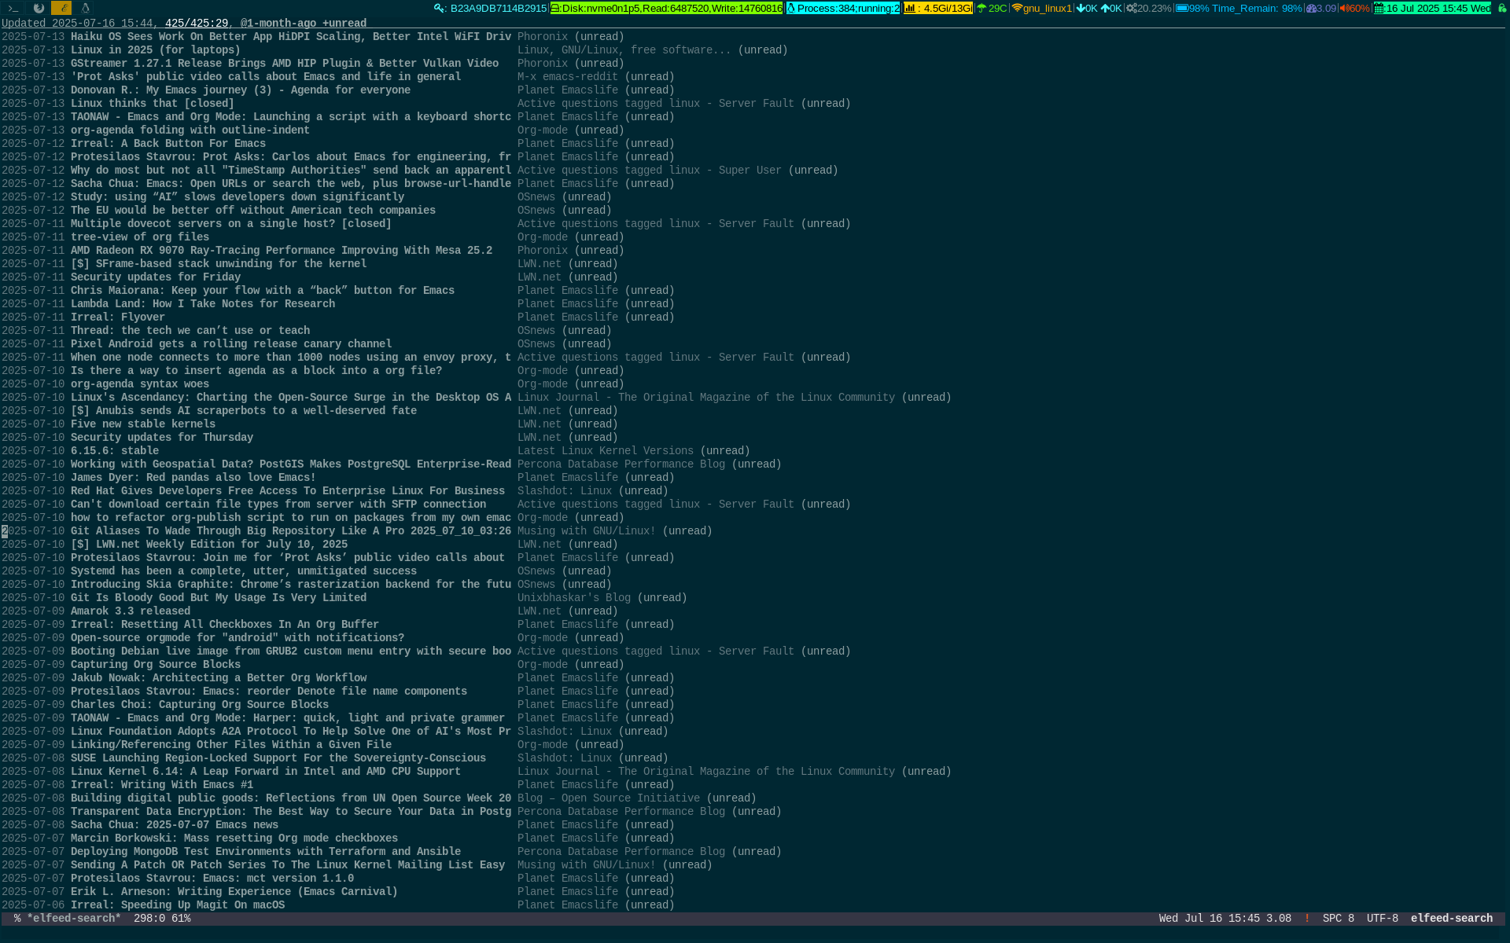
Task: Open 'Haiku OS Sees Work On Better App HiDPI' entry
Action: (x=291, y=37)
